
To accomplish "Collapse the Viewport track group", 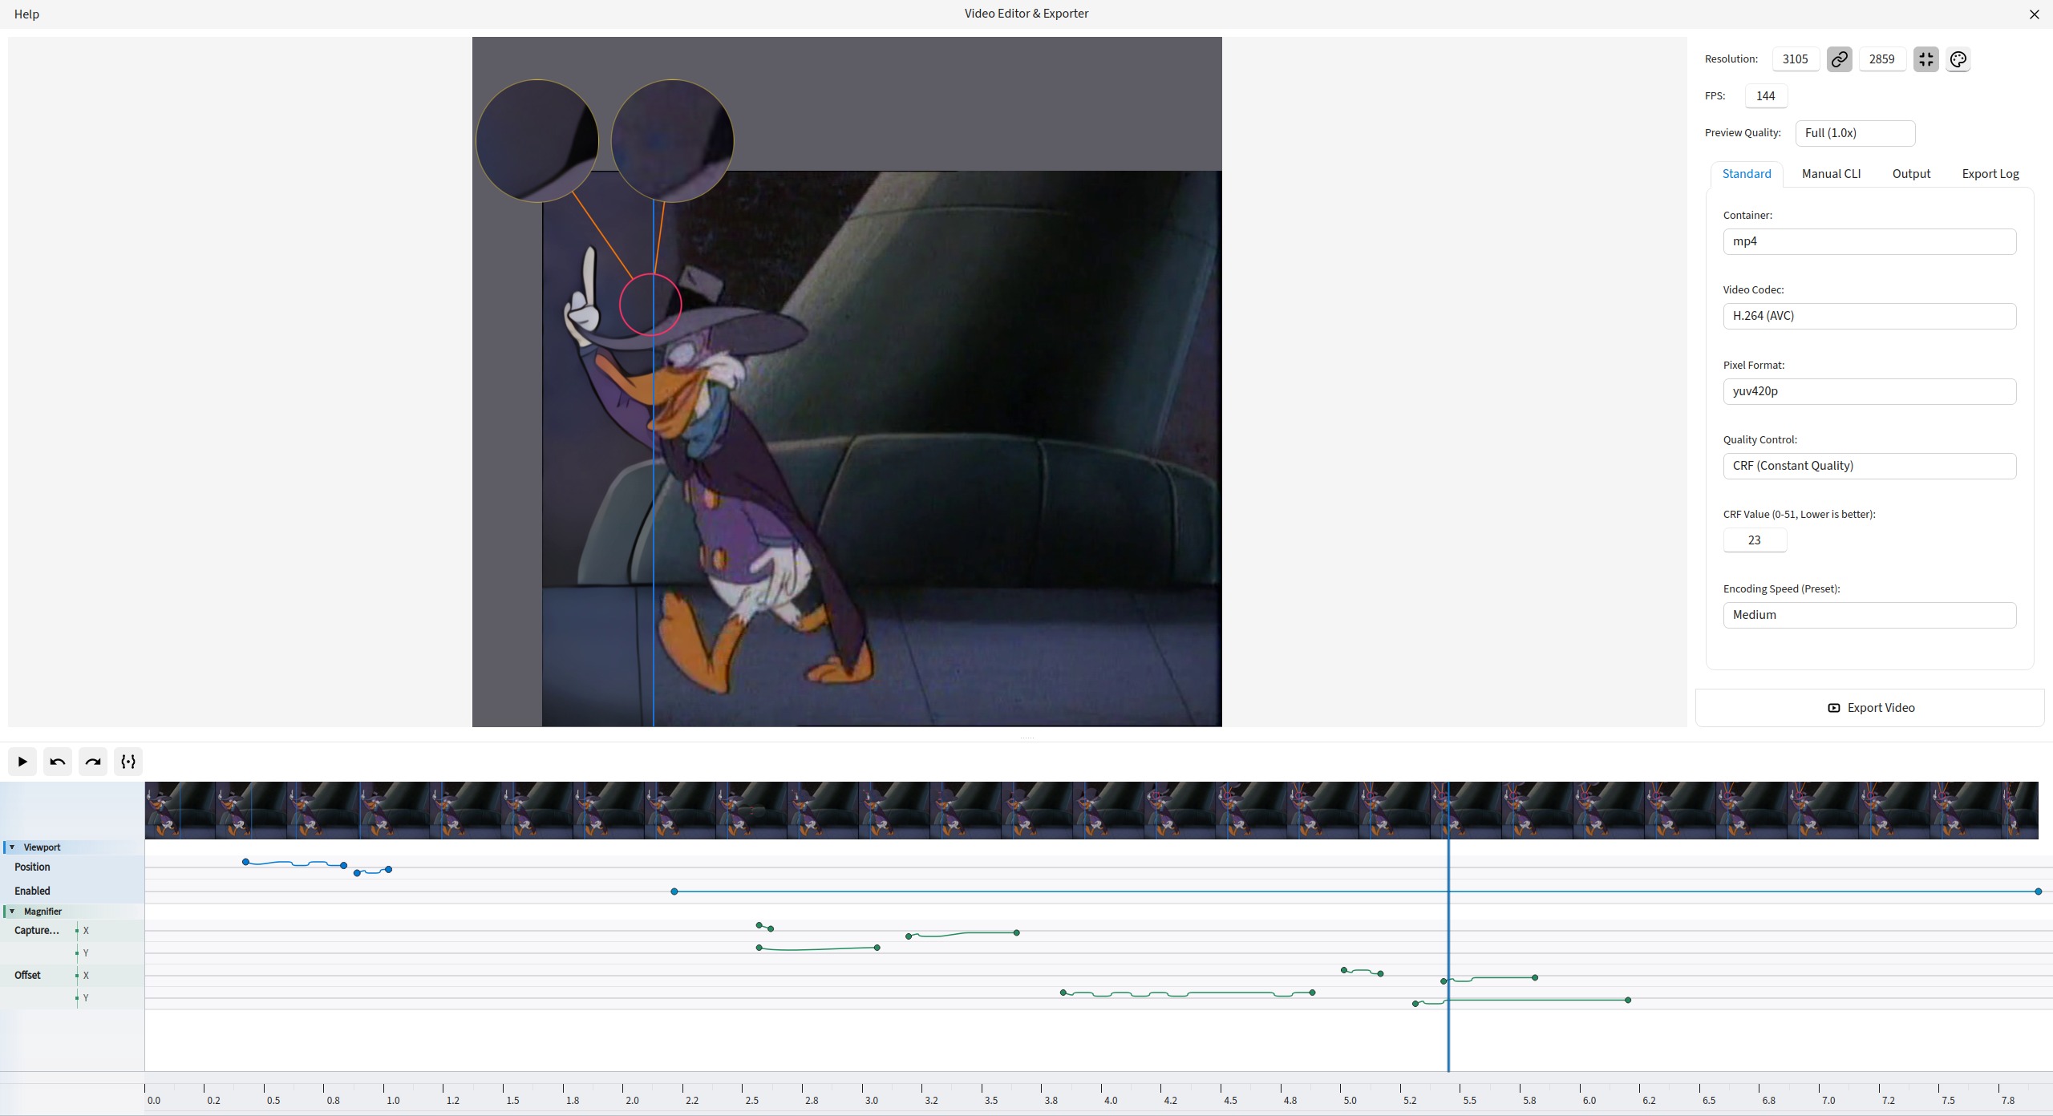I will [12, 847].
